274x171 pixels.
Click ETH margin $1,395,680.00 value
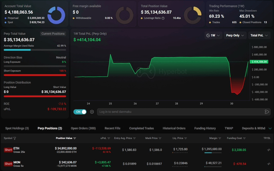click(x=212, y=149)
